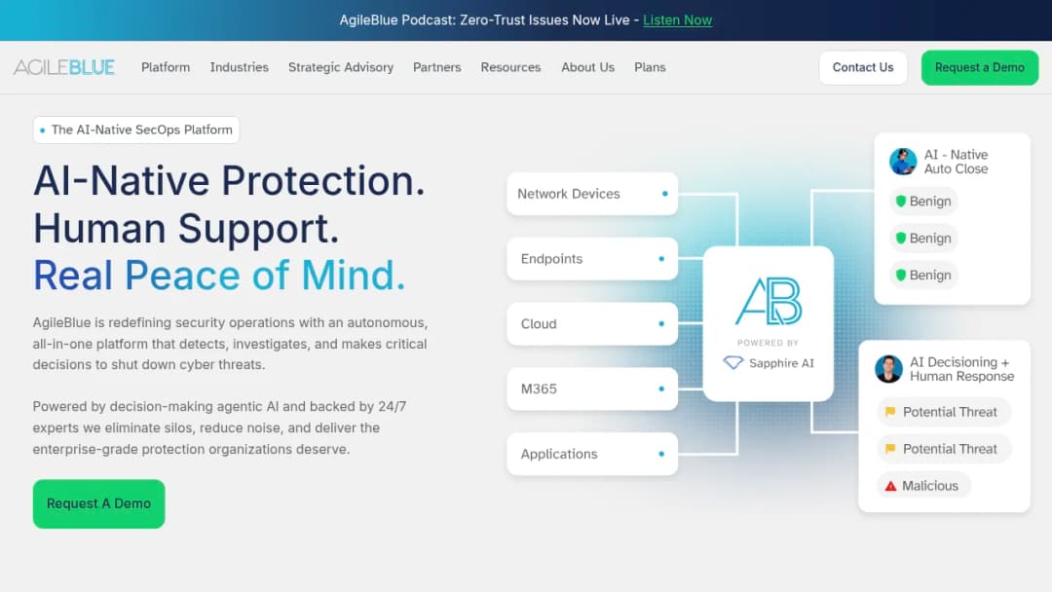Select the Network Devices card

pyautogui.click(x=592, y=194)
